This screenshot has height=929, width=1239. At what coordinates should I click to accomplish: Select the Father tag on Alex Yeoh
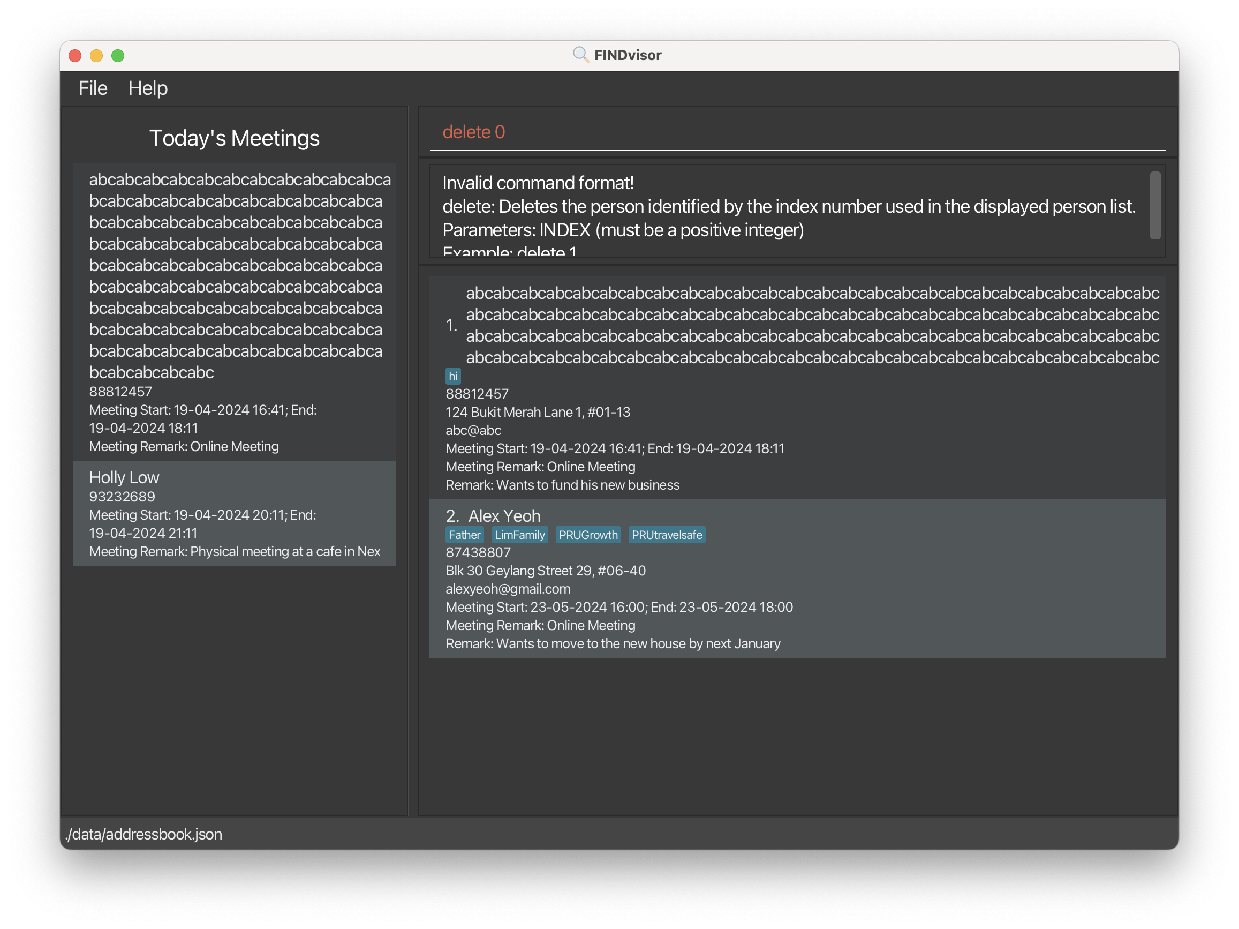(464, 535)
